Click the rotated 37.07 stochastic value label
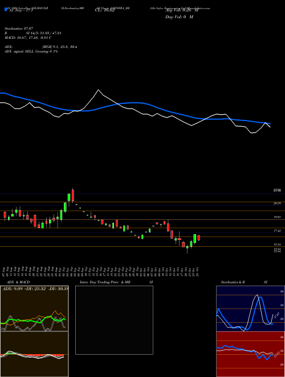Image resolution: width=285 pixels, height=377 pixels. click(x=276, y=315)
